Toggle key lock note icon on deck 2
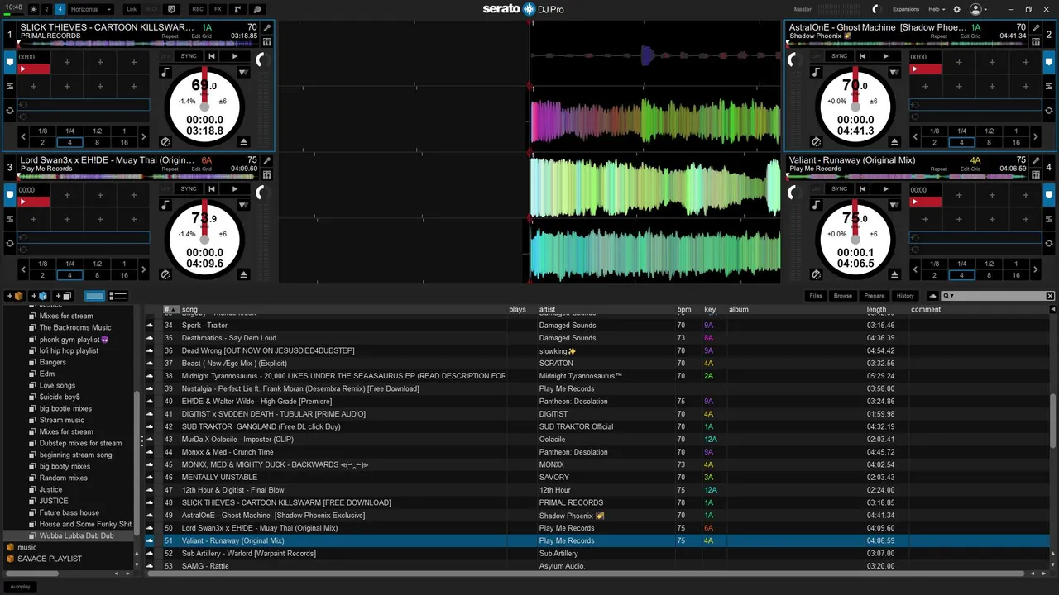This screenshot has height=595, width=1059. click(817, 72)
